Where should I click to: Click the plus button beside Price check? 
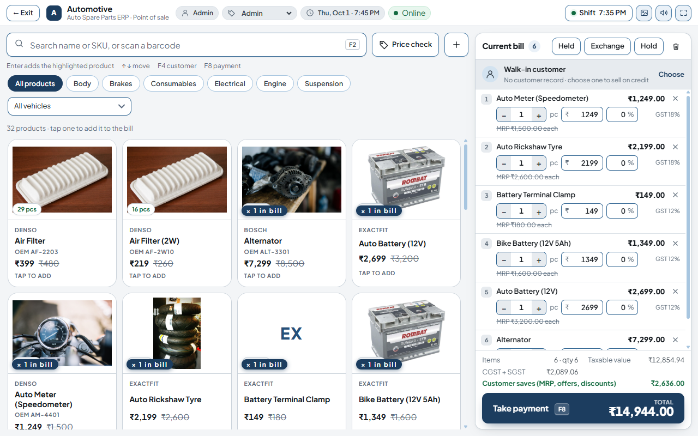(x=456, y=45)
